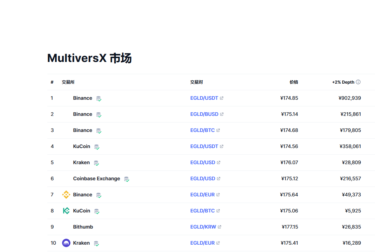Click the price ¥176.07
Viewport: 375px width, 252px height.
[289, 162]
